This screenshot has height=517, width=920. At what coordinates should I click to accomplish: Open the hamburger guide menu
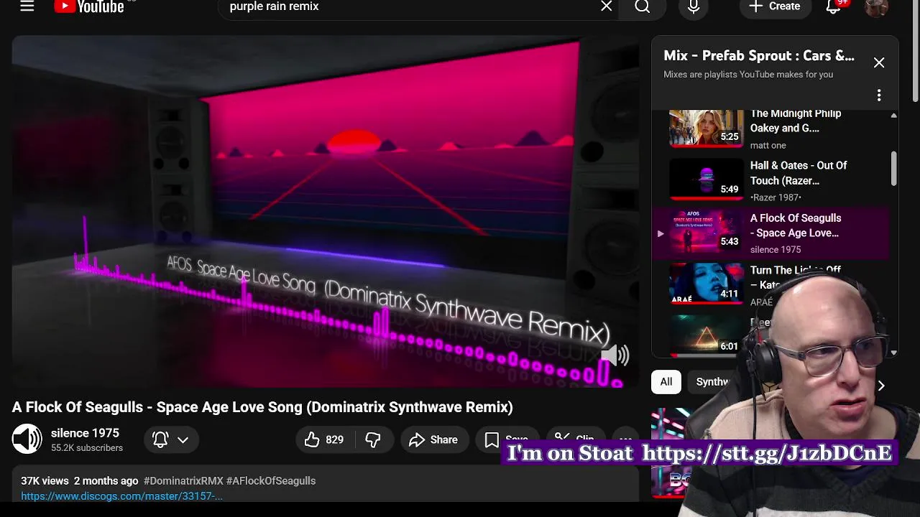[27, 6]
